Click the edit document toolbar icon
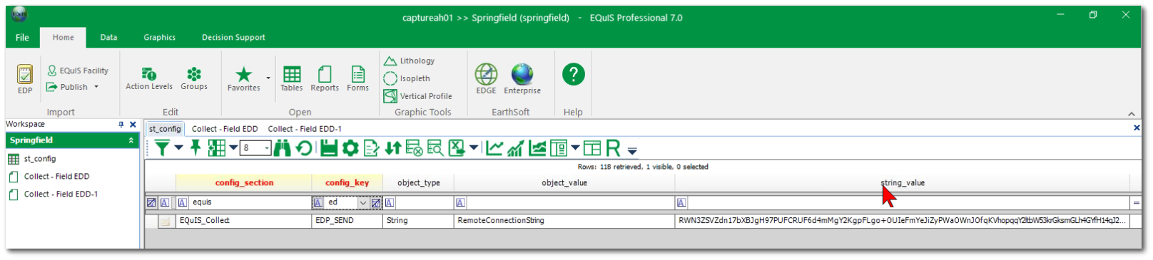Image resolution: width=1153 pixels, height=260 pixels. (371, 147)
